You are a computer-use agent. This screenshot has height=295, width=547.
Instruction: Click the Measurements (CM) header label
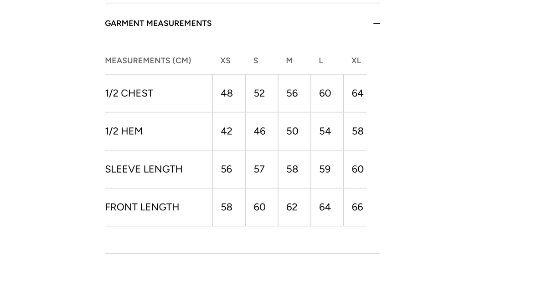click(x=148, y=61)
